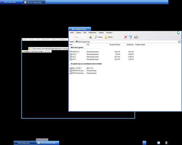Click 40,4 ГБ total size for SYSXP
Image resolution: width=182 pixels, height=145 pixels.
click(117, 52)
